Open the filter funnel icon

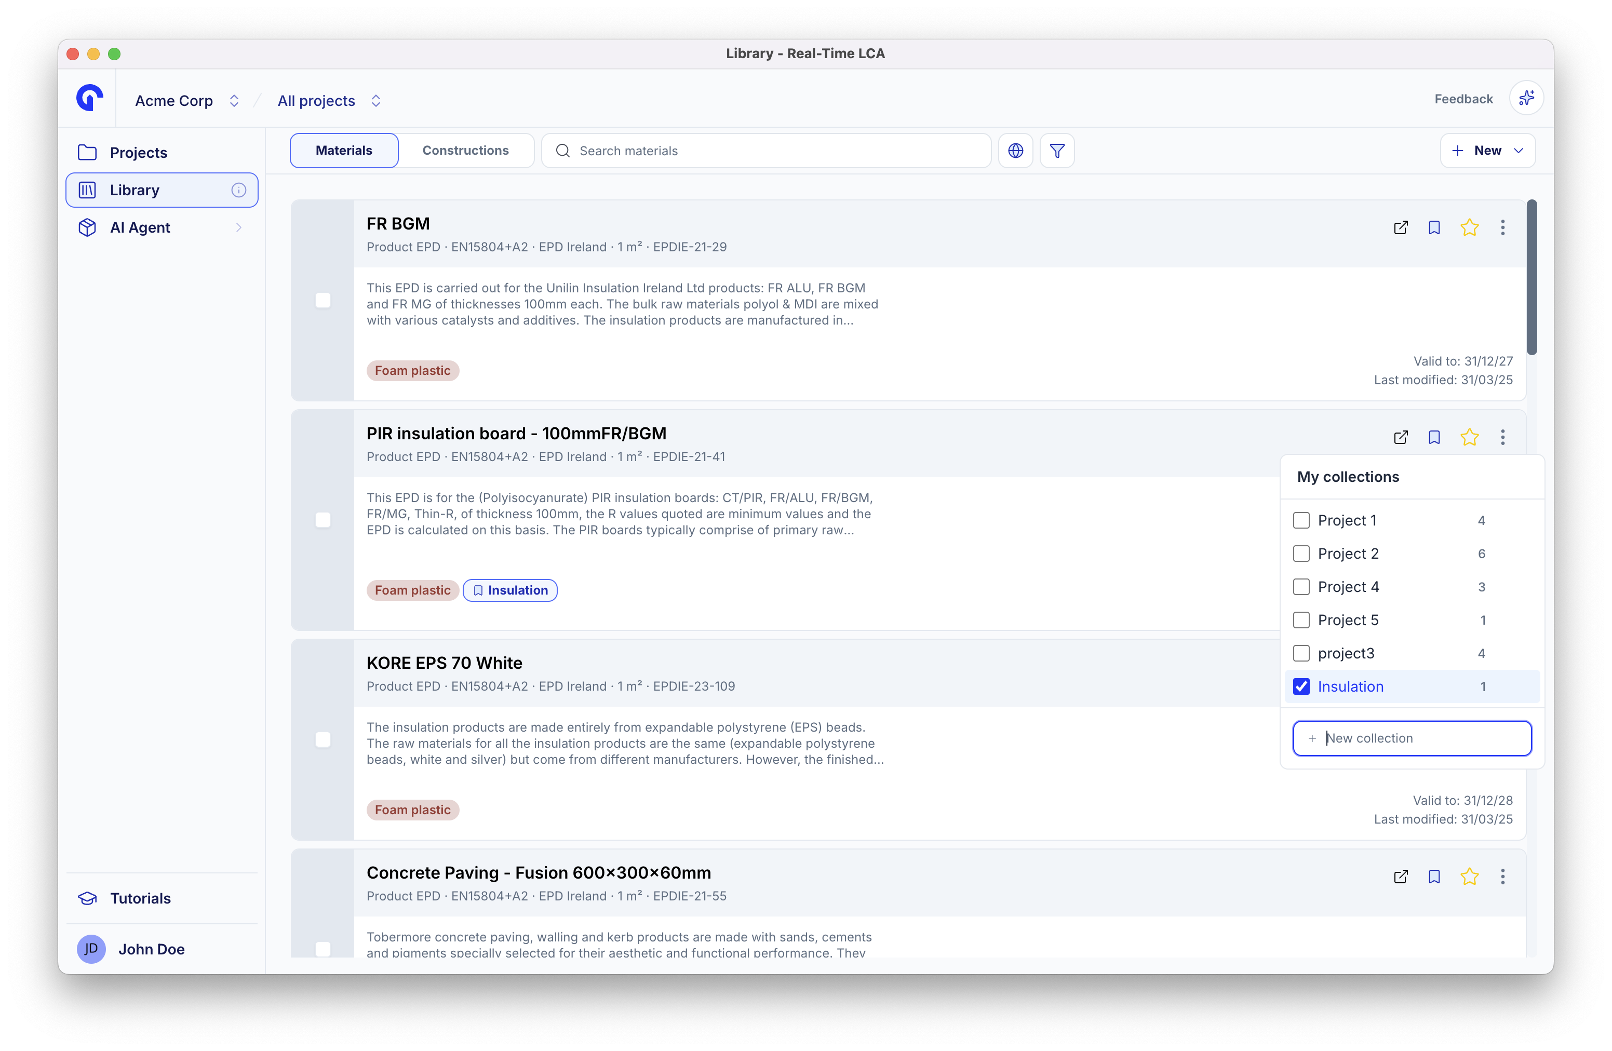coord(1057,151)
